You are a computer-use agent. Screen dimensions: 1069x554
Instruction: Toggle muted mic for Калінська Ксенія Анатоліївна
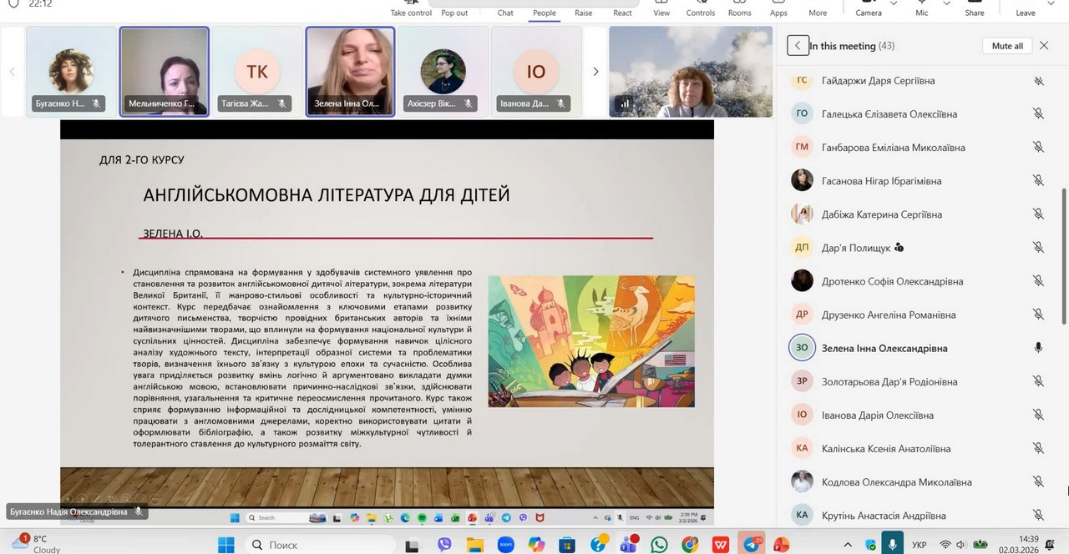tap(1038, 448)
